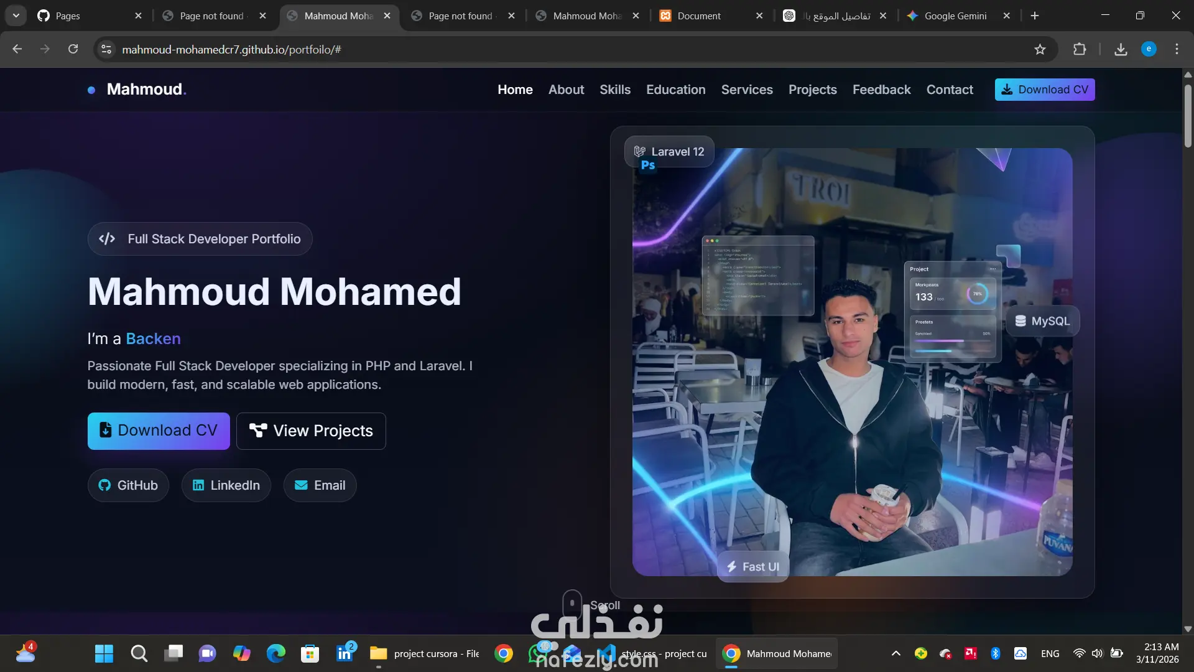Go to the Skills section in navbar
The image size is (1194, 672).
click(x=614, y=90)
